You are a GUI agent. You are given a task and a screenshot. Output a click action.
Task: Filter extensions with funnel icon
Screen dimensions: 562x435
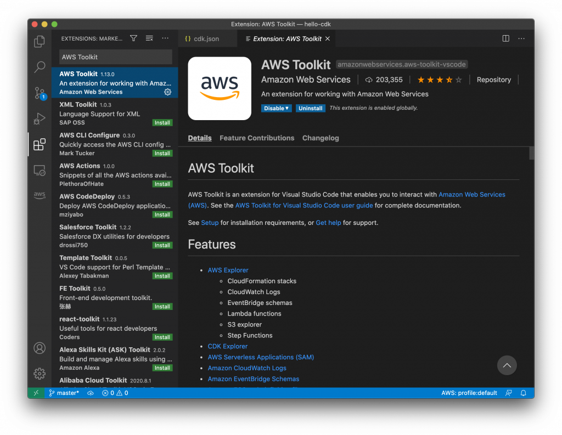coord(134,38)
